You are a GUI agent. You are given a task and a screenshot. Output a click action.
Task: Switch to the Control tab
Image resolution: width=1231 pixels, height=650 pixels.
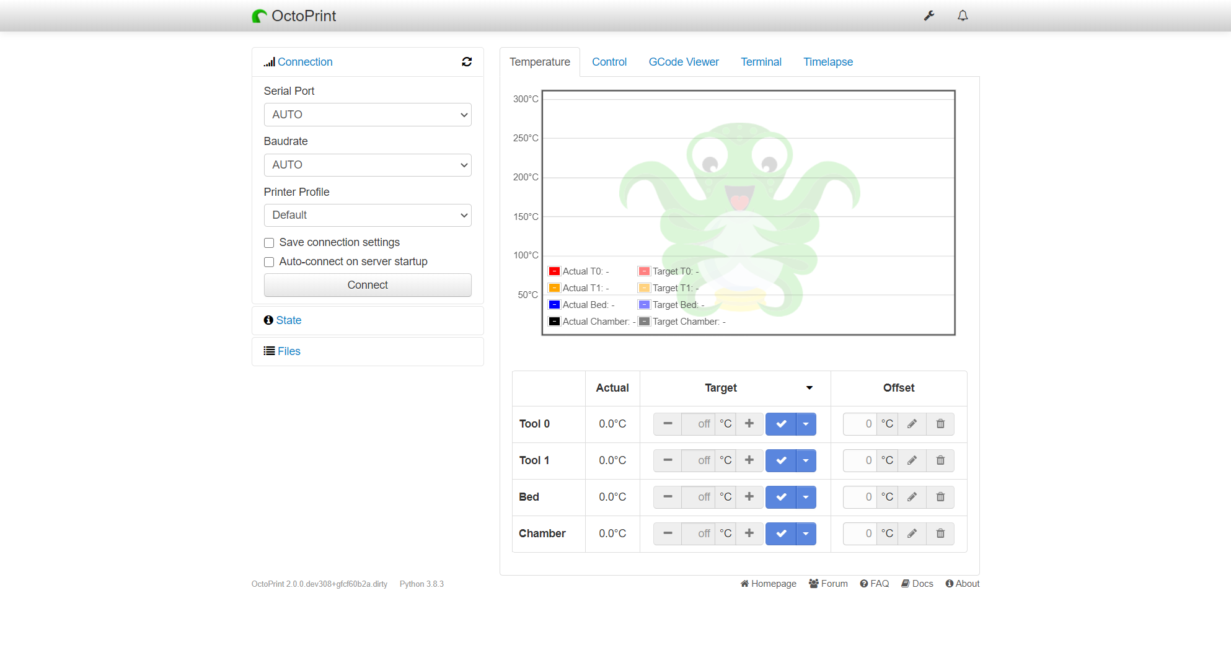[x=609, y=62]
